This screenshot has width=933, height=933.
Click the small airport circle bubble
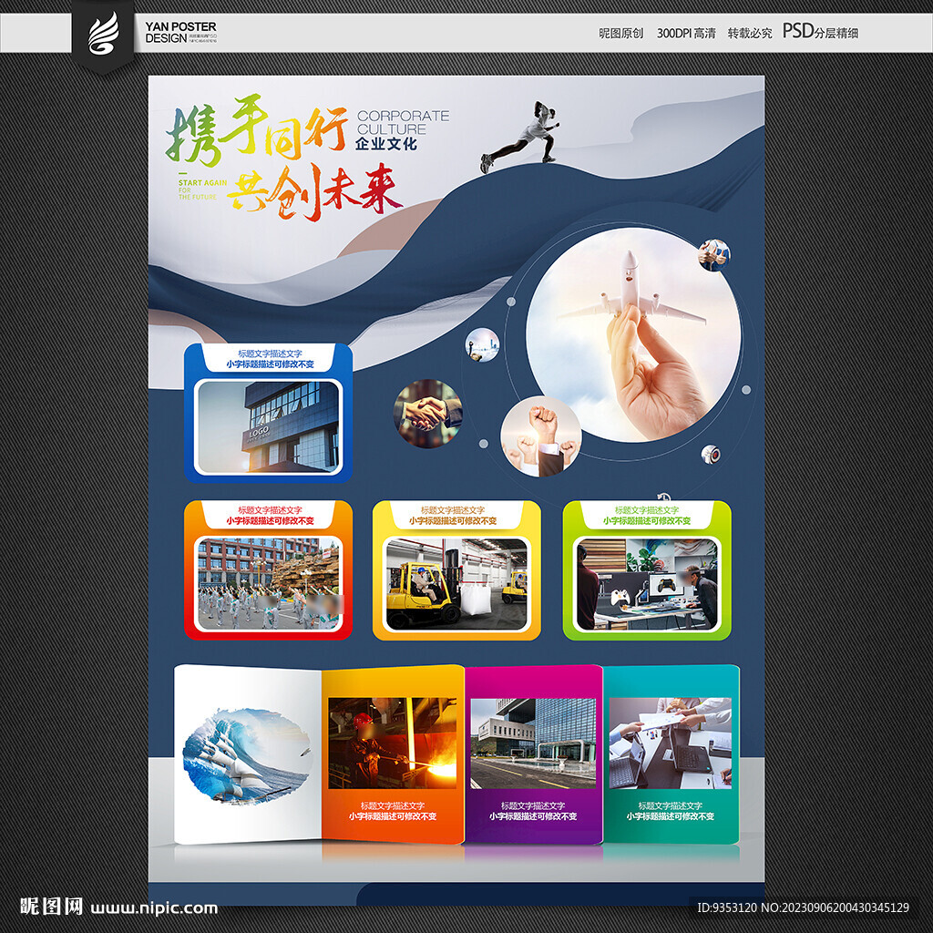tap(482, 344)
